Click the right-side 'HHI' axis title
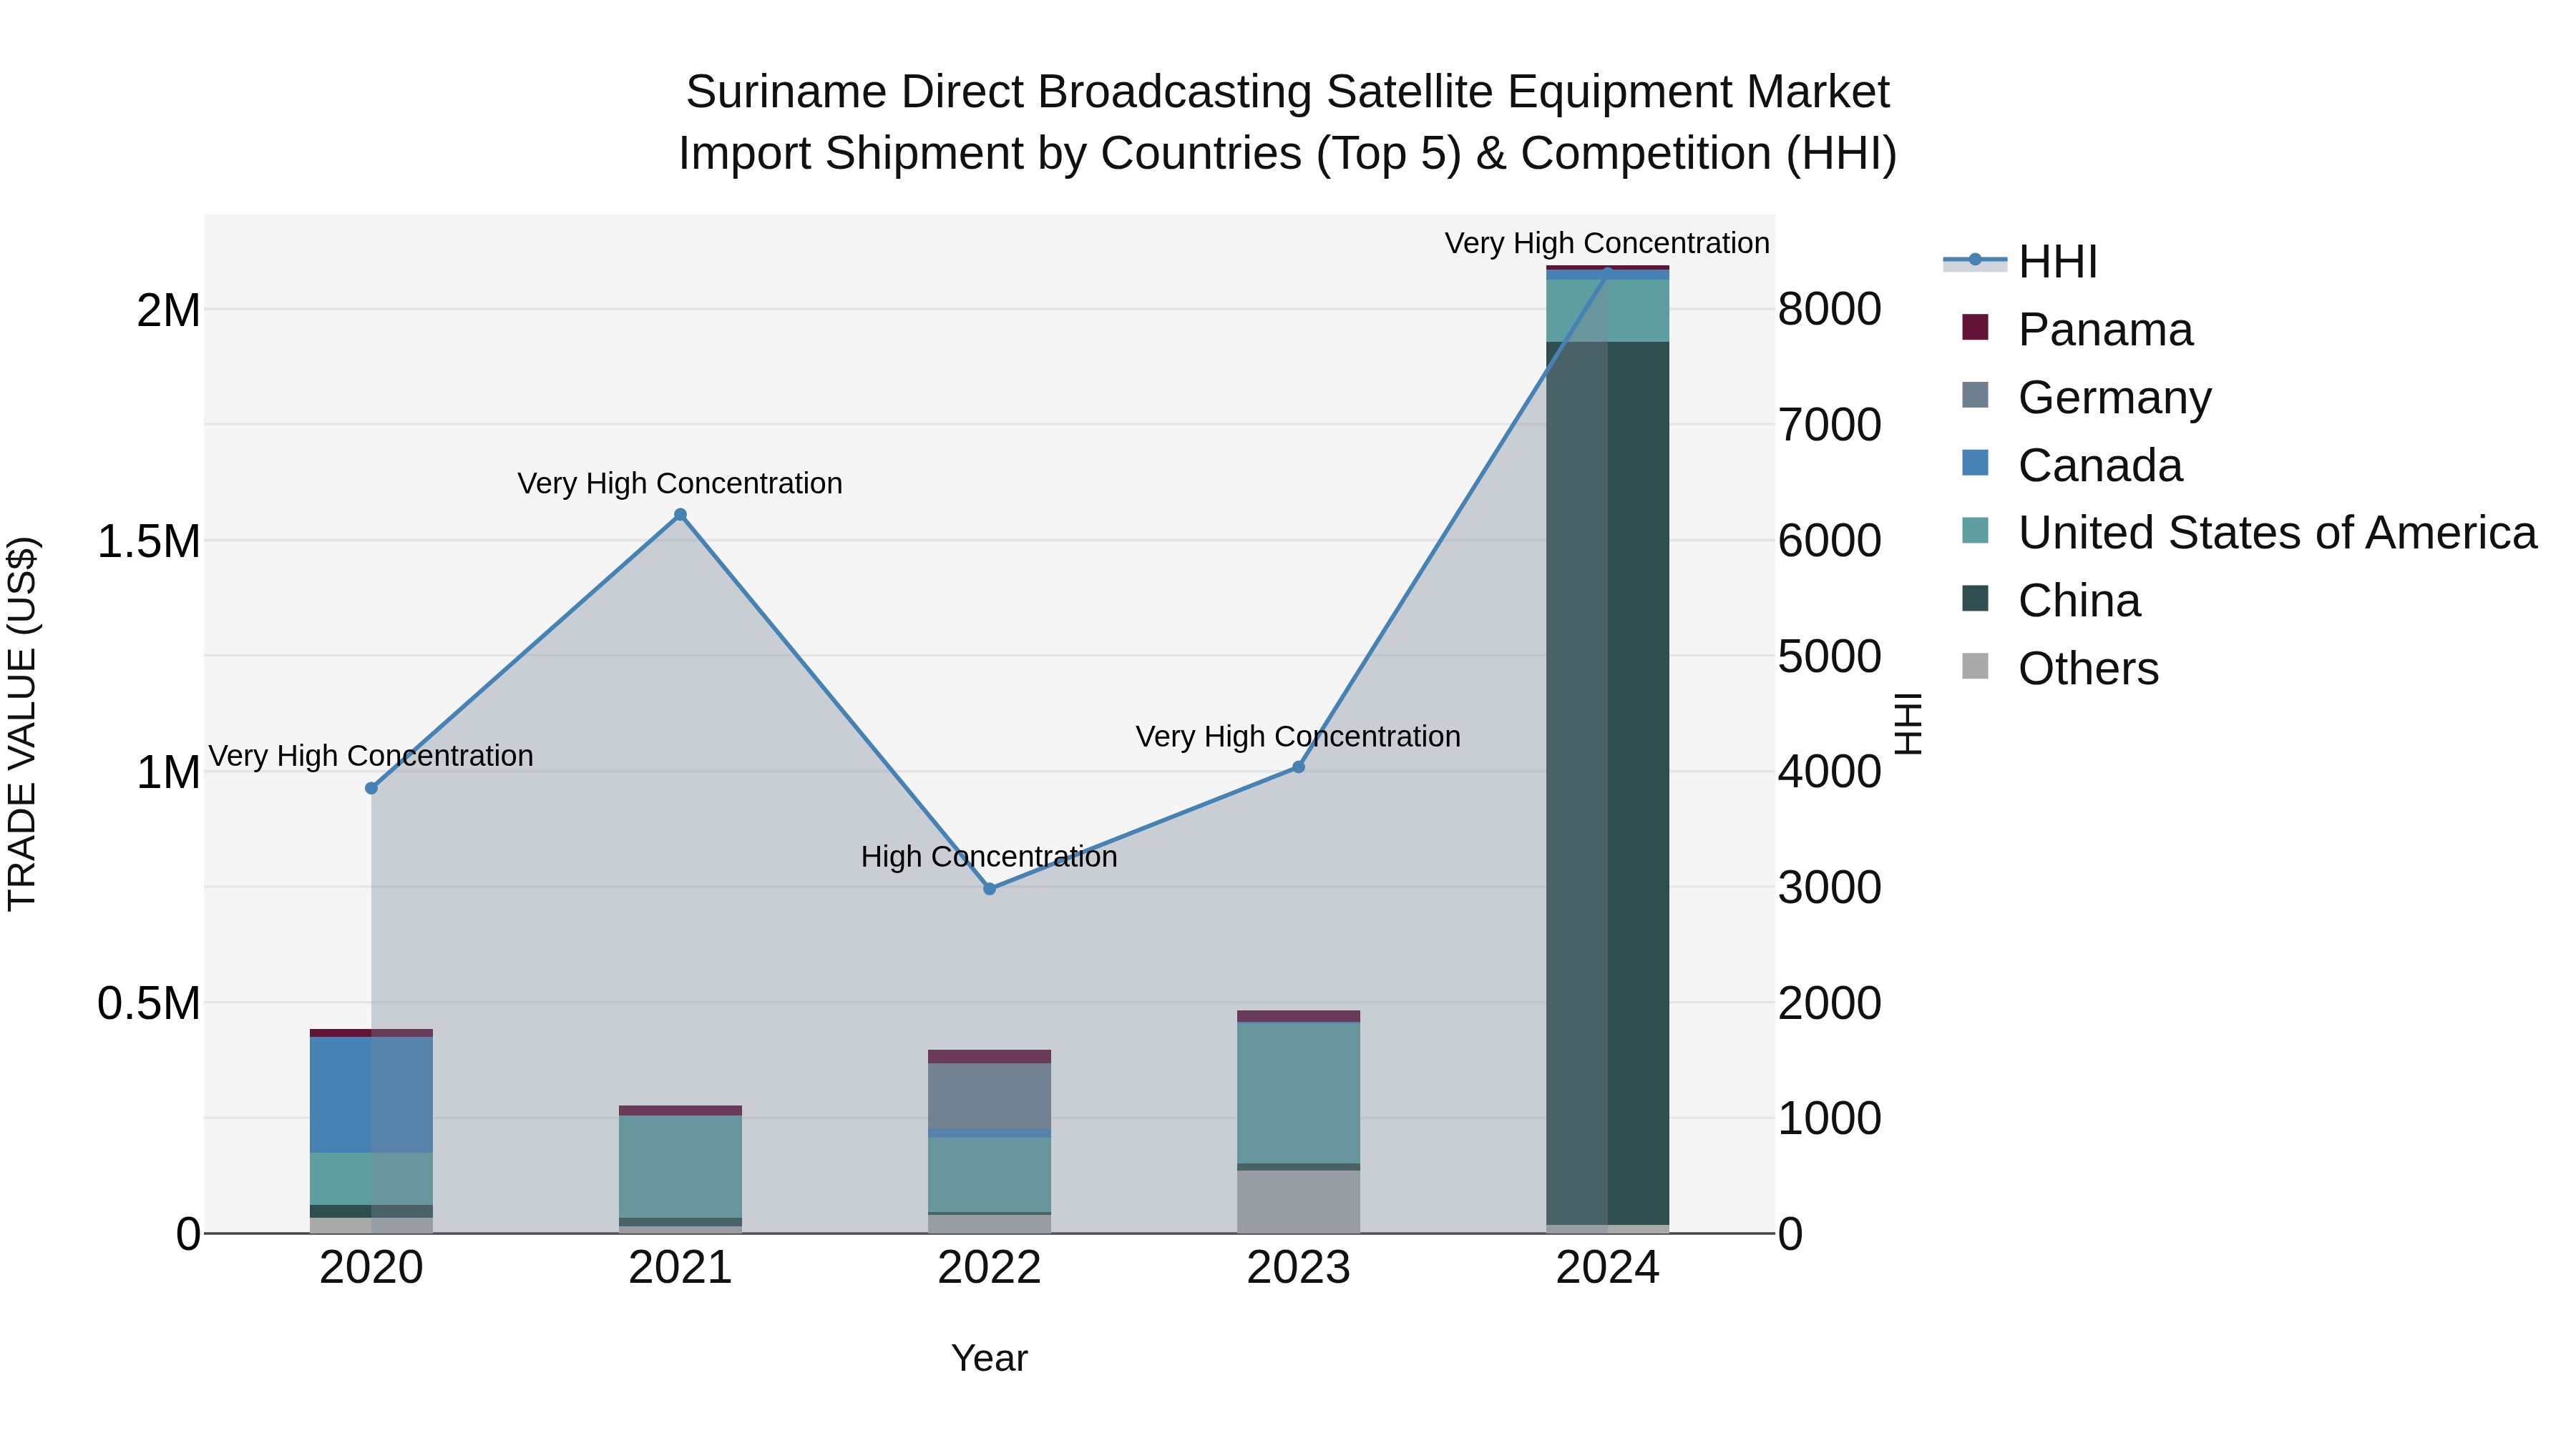The width and height of the screenshot is (2576, 1448). 1909,724
